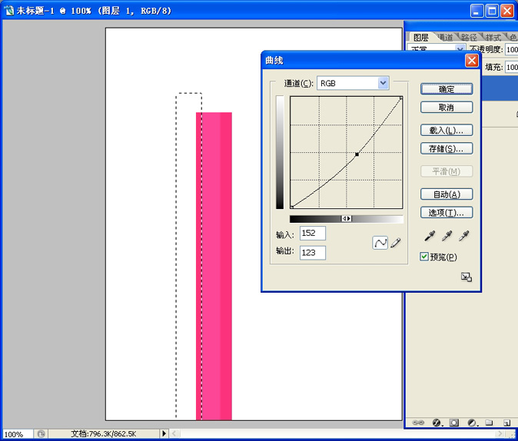Add a layer mask icon
Viewport: 518px width, 441px height.
pyautogui.click(x=454, y=423)
